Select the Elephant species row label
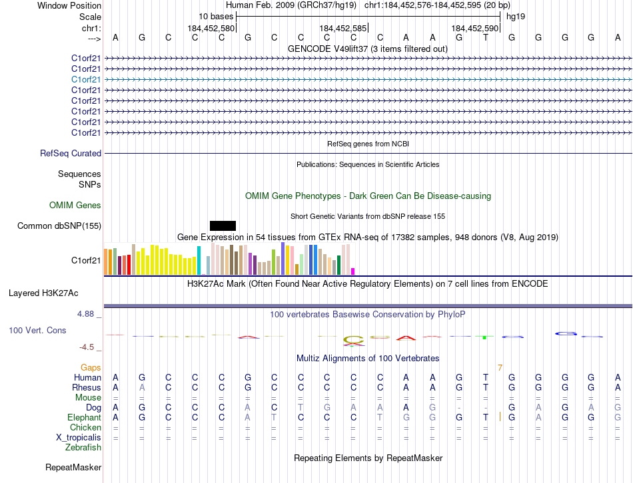 (x=85, y=417)
